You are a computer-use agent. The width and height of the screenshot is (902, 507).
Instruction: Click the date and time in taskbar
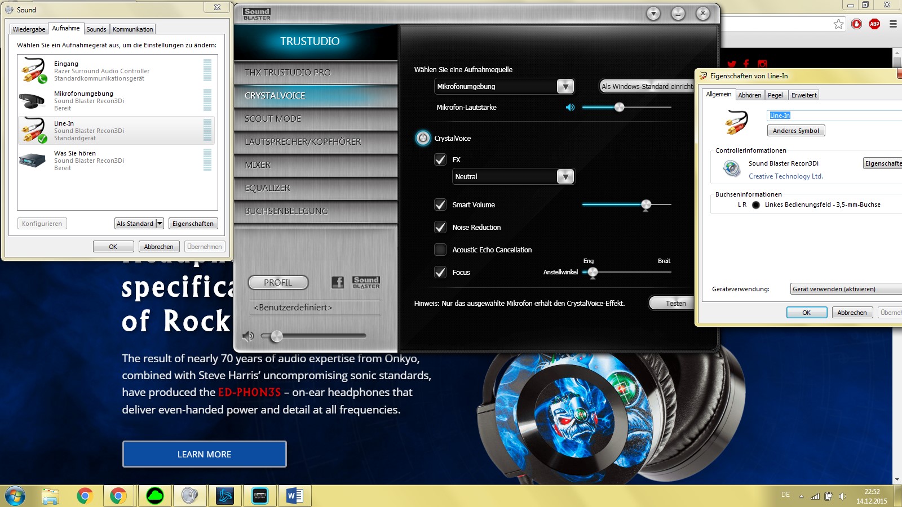coord(872,496)
